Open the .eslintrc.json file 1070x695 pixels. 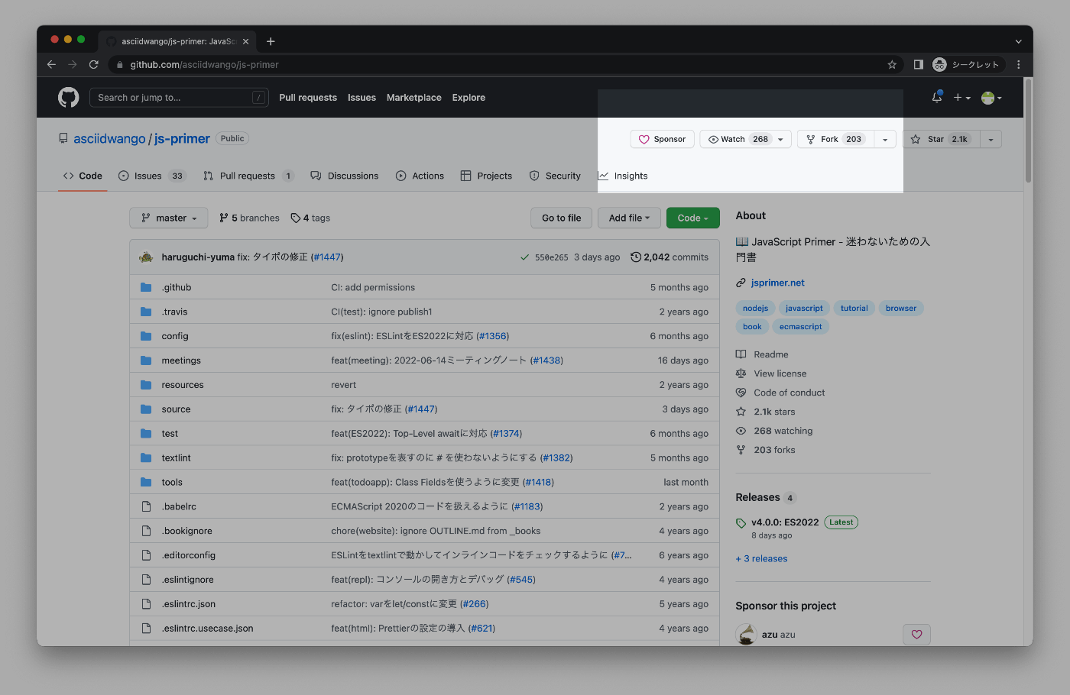189,604
